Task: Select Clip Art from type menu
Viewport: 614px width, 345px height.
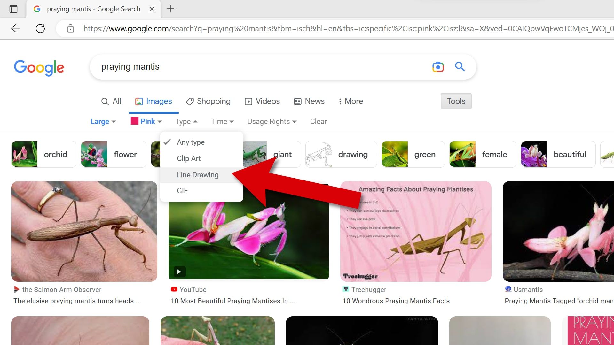Action: tap(188, 158)
